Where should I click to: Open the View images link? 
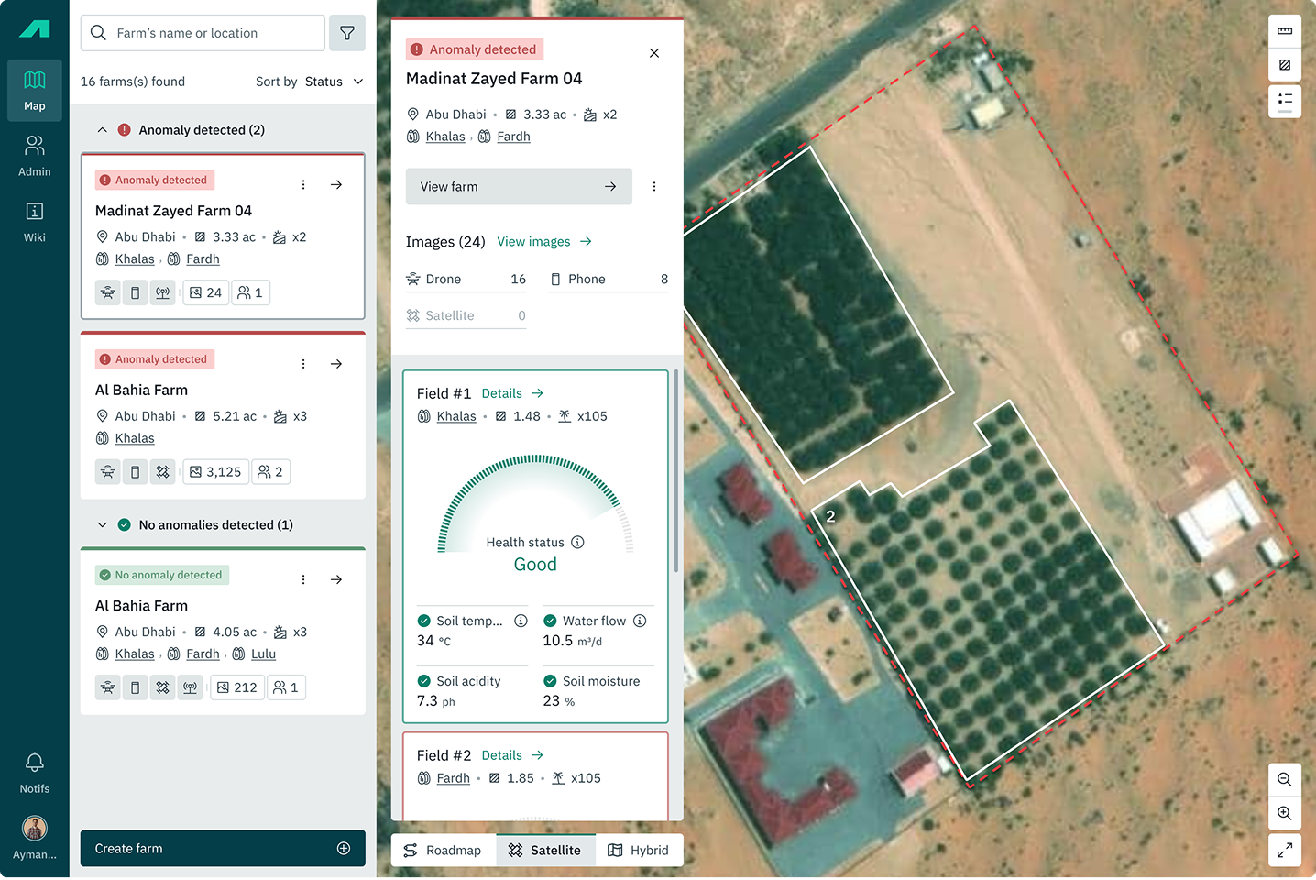(x=544, y=242)
